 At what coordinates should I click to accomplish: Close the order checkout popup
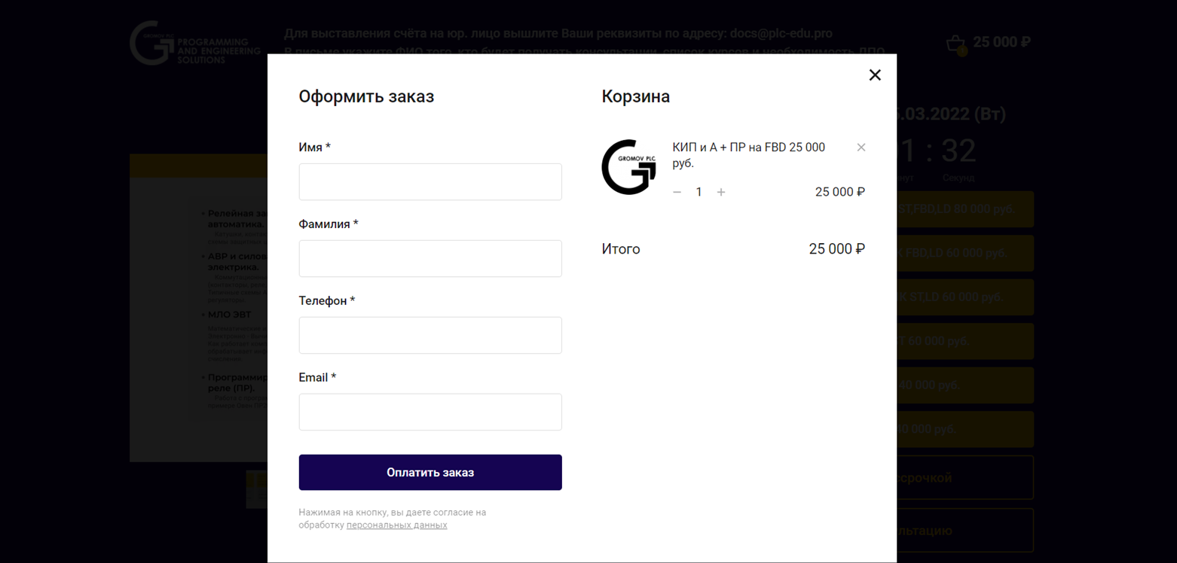click(x=875, y=75)
